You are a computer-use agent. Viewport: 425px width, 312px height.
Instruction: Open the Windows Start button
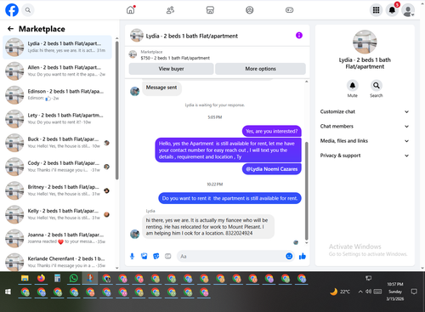[8, 292]
